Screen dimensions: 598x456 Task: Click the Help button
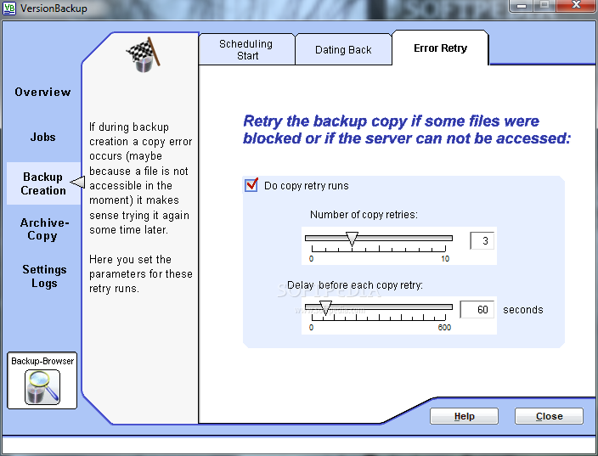(x=464, y=416)
